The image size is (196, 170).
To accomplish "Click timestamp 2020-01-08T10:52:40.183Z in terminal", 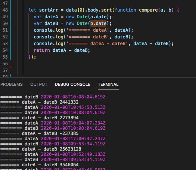I will [73, 154].
